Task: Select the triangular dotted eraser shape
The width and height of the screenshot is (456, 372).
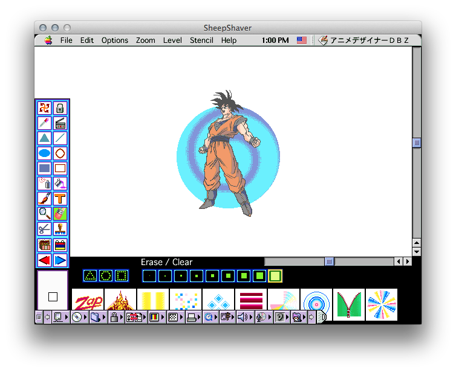Action: [90, 276]
